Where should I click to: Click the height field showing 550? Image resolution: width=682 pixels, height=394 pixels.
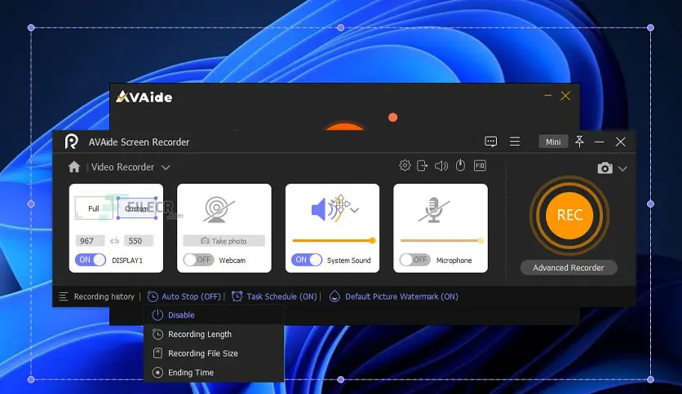click(139, 241)
